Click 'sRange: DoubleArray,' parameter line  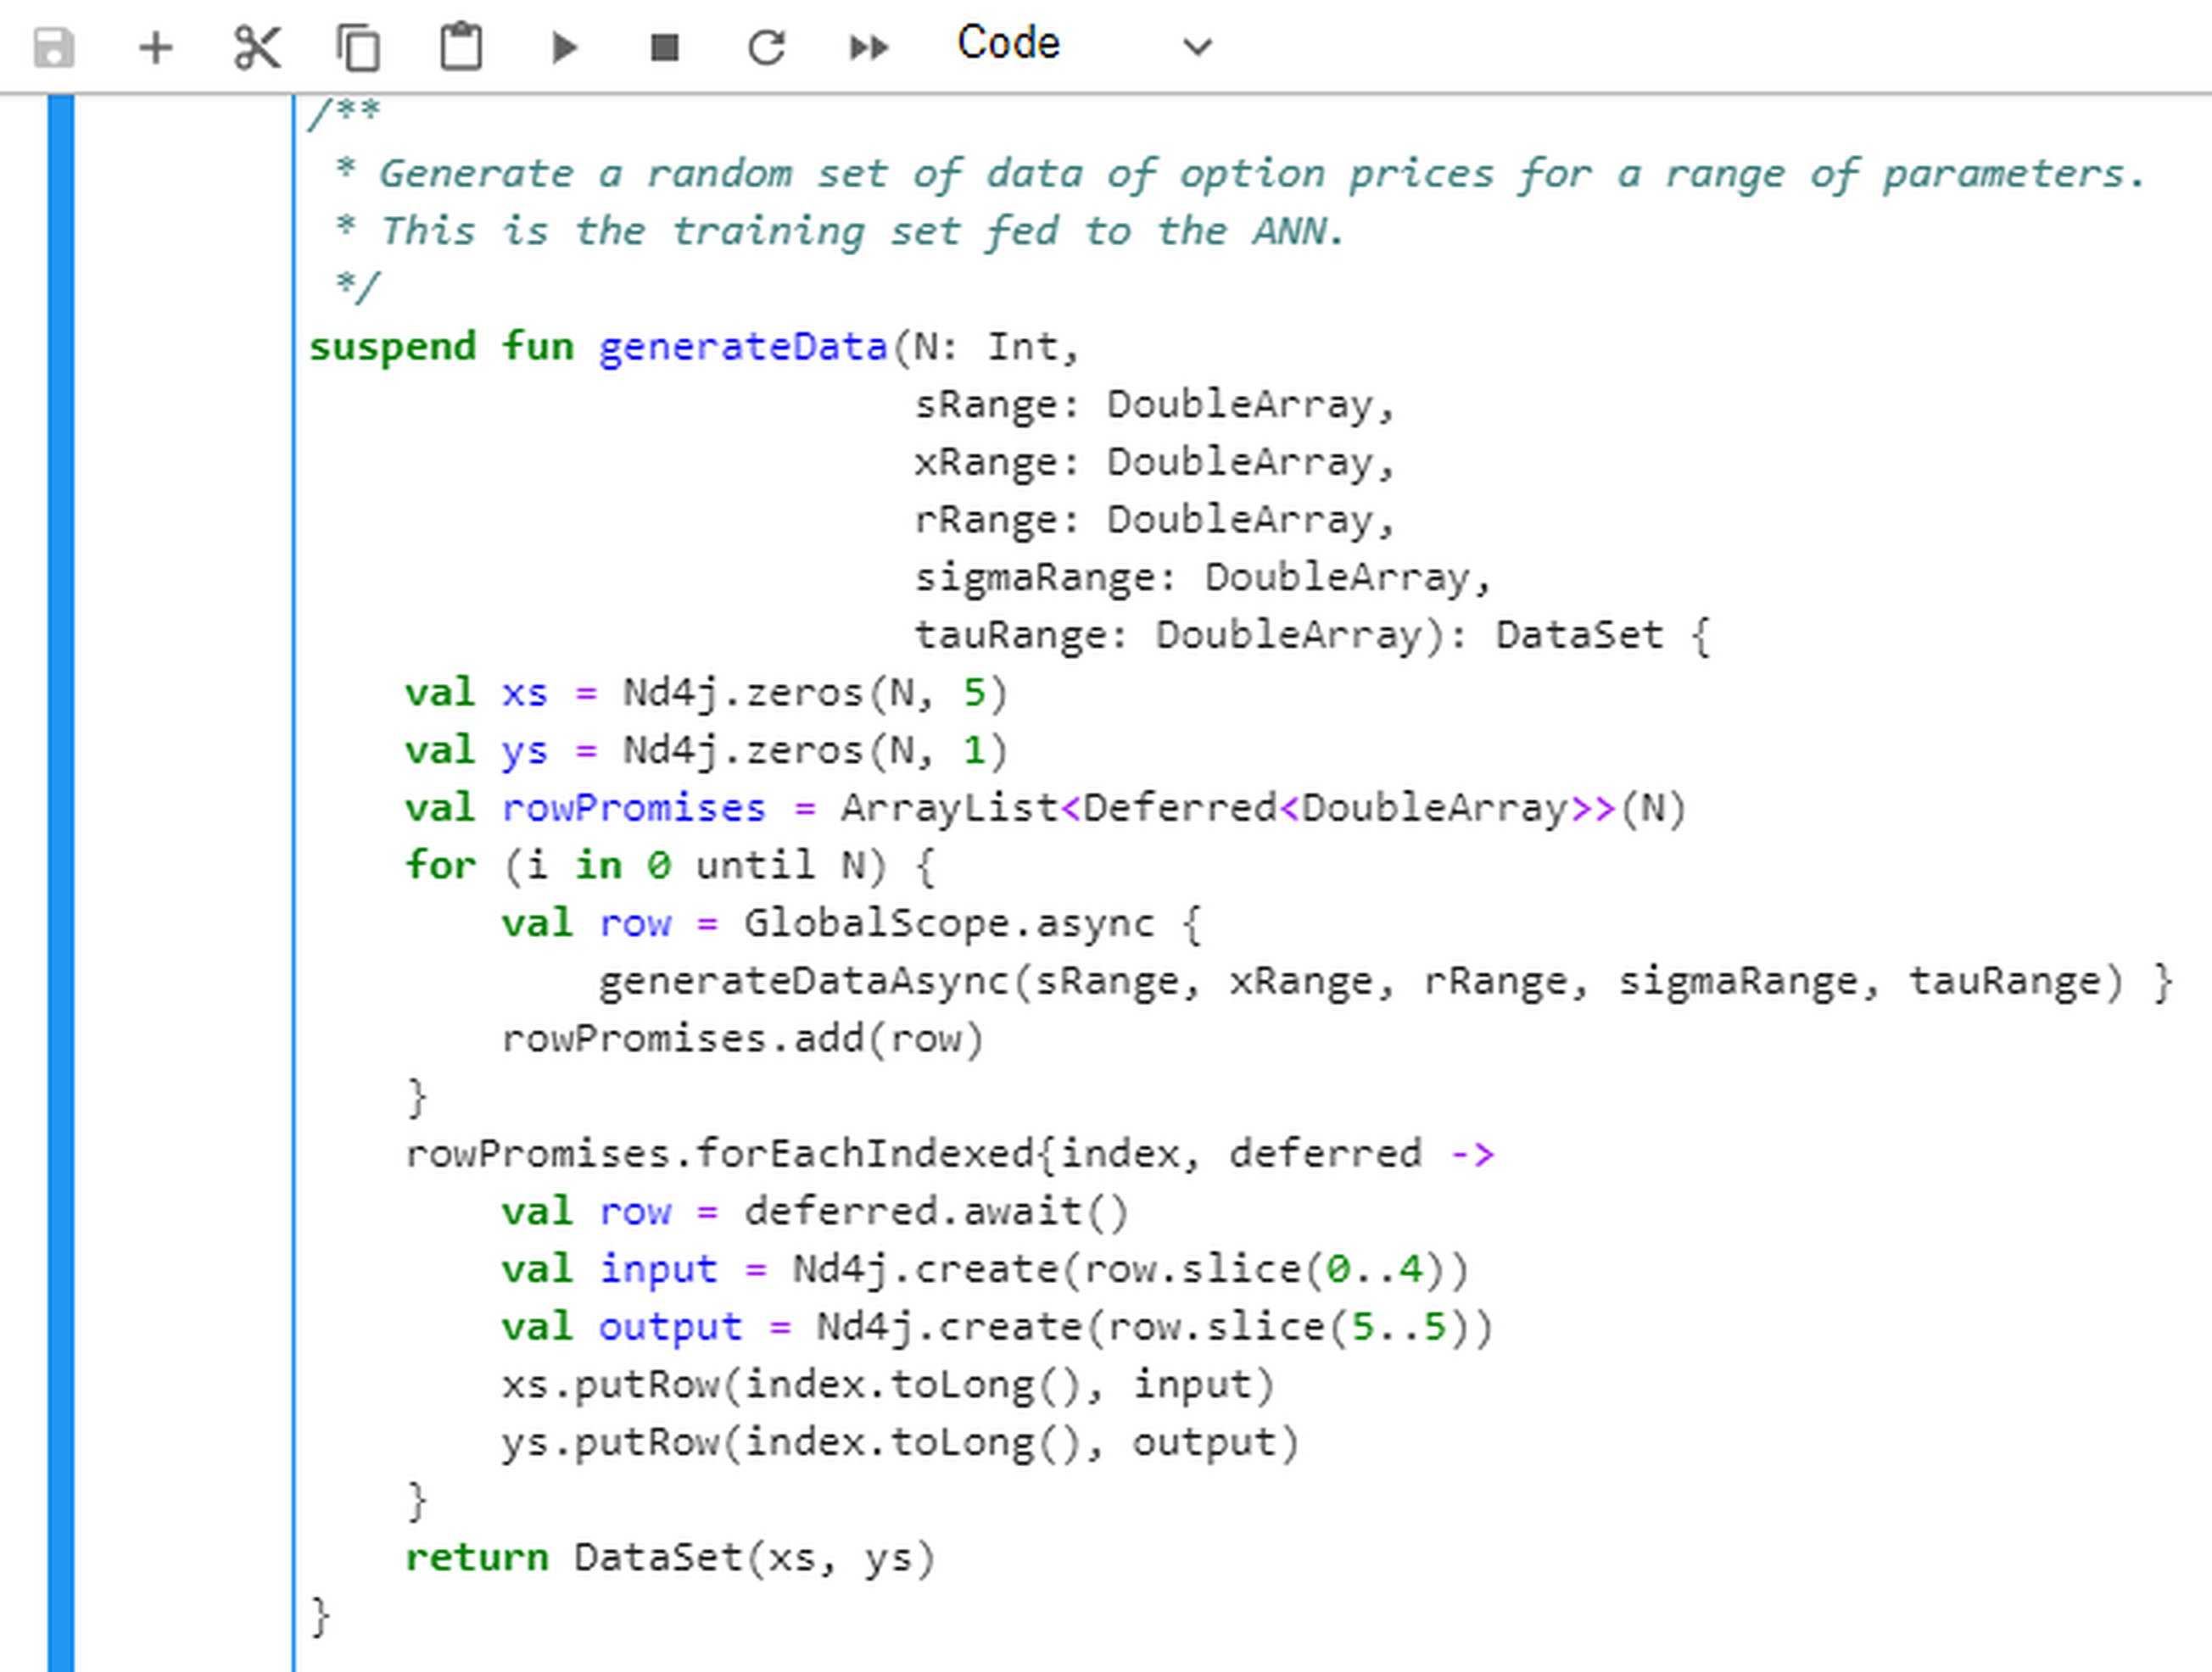coord(1154,404)
